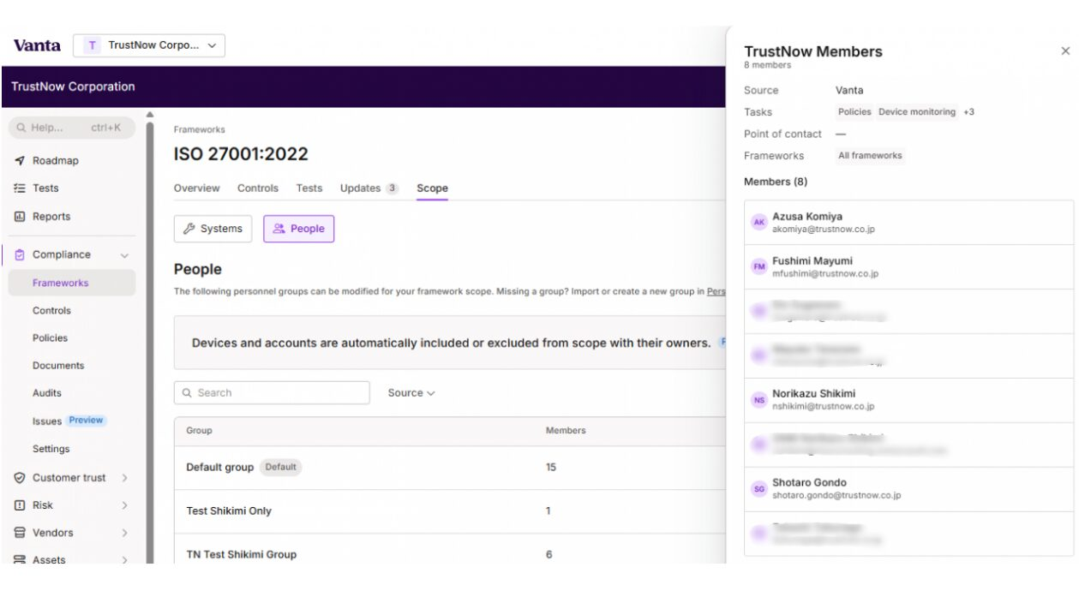The image size is (1079, 591).
Task: Collapse the Compliance section chevron
Action: pos(124,255)
